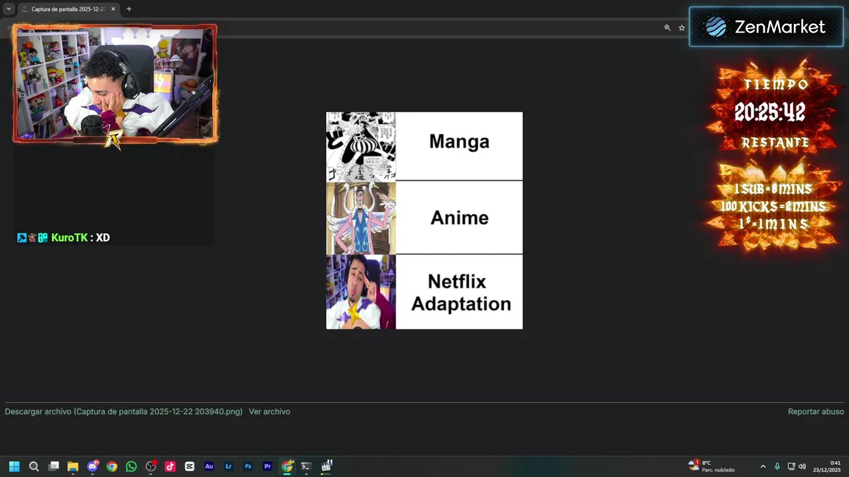Check the microphone in-use tray icon
849x477 pixels.
coord(777,466)
